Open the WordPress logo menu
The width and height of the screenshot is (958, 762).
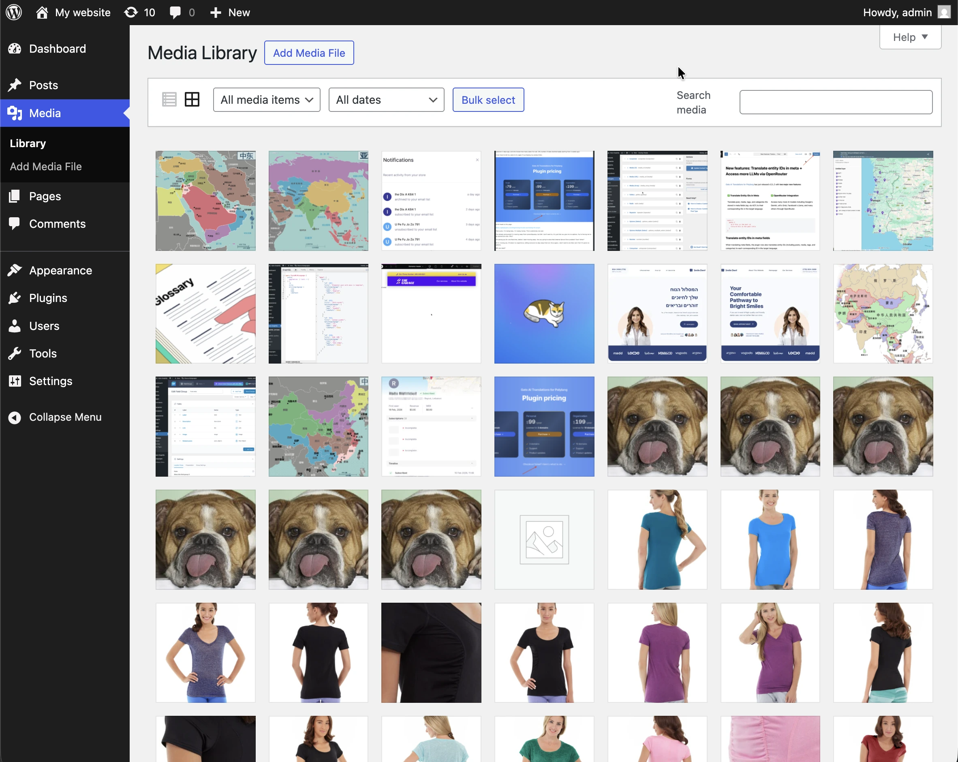coord(13,12)
